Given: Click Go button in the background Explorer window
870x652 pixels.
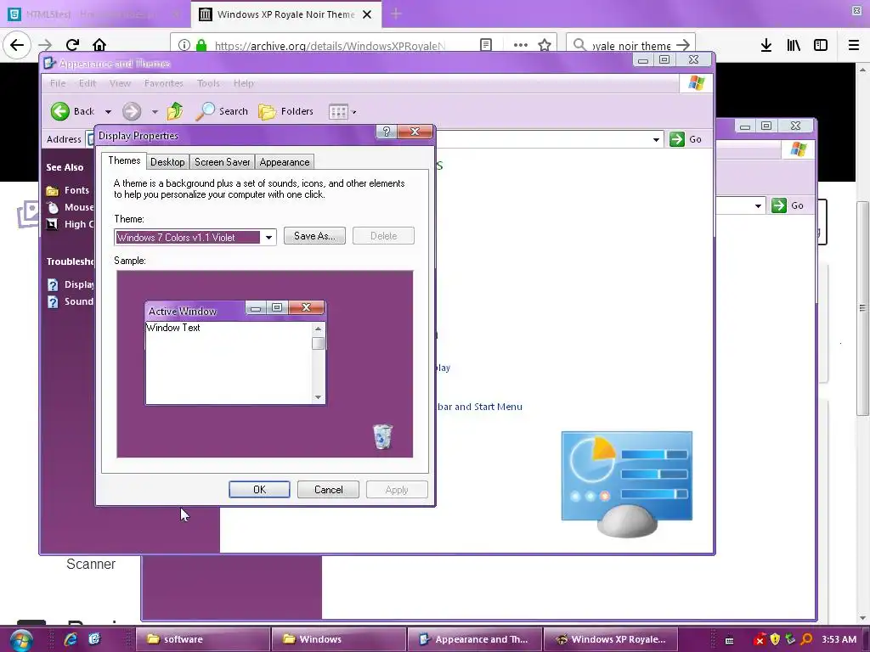Looking at the screenshot, I should [x=788, y=205].
